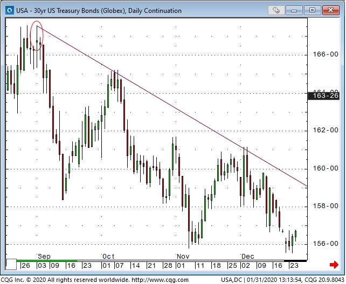
Task: Click the http://www.cqg.com link
Action: [160, 280]
